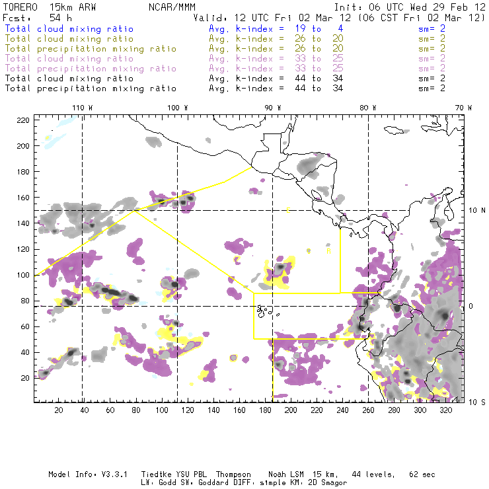The height and width of the screenshot is (489, 489).
Task: Select the "10 N" latitude label
Action: 477,211
